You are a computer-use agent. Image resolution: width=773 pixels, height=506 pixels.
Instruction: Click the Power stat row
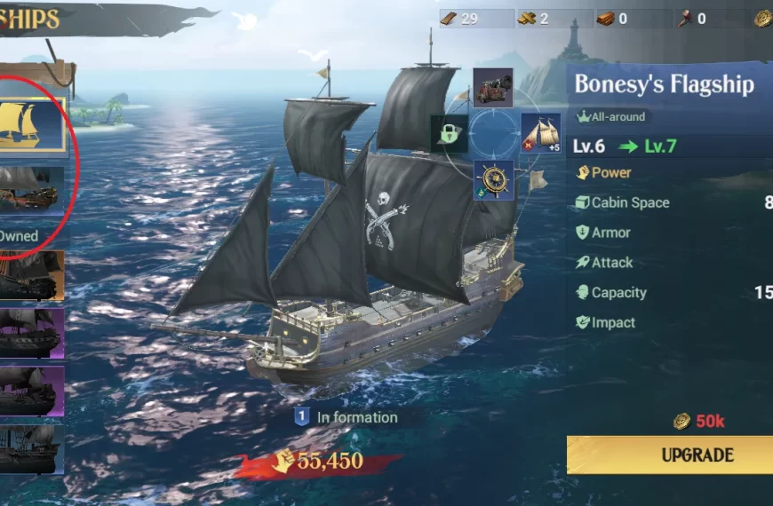pos(670,172)
